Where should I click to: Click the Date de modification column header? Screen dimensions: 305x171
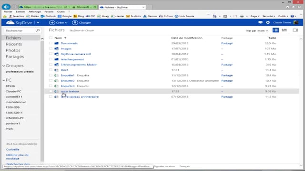coord(187,38)
